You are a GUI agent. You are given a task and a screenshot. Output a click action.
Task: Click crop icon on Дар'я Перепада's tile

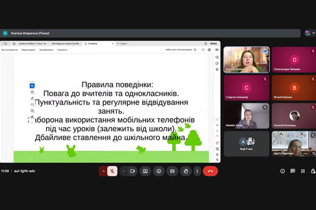click(314, 154)
